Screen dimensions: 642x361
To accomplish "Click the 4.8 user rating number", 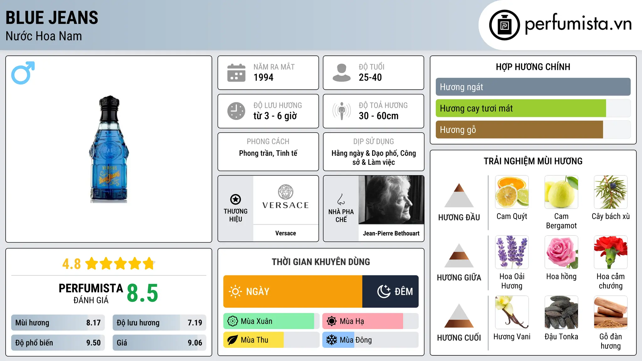I will click(x=71, y=264).
